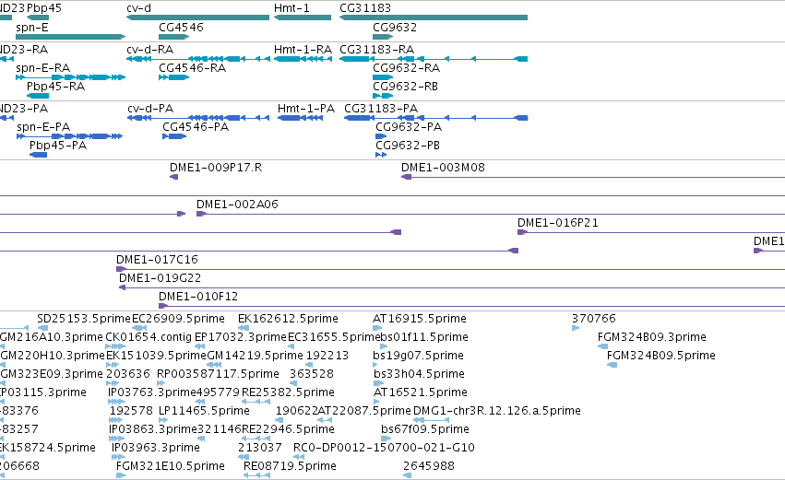Select the Hmt-1-PA protein glyph
This screenshot has height=480, width=785.
pos(301,118)
